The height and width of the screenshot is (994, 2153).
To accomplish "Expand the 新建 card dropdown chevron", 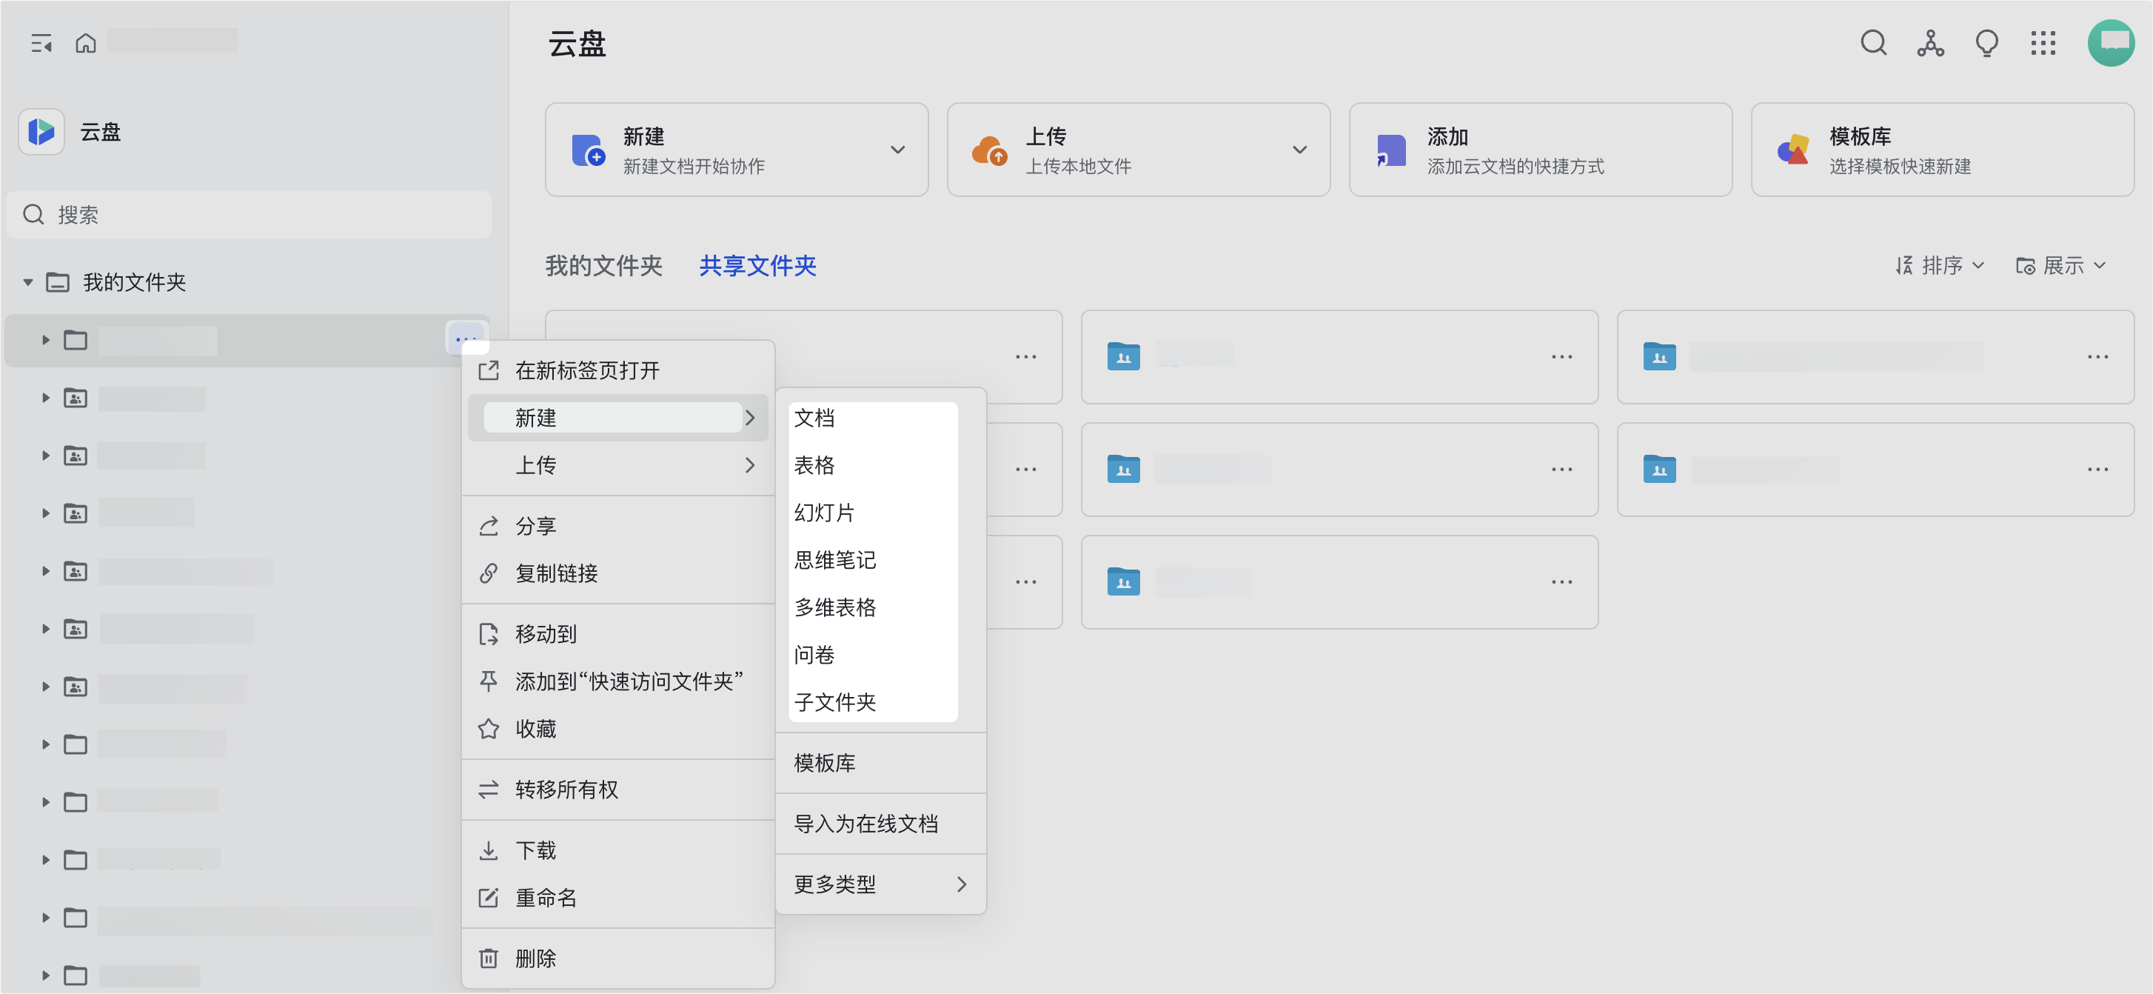I will (897, 150).
